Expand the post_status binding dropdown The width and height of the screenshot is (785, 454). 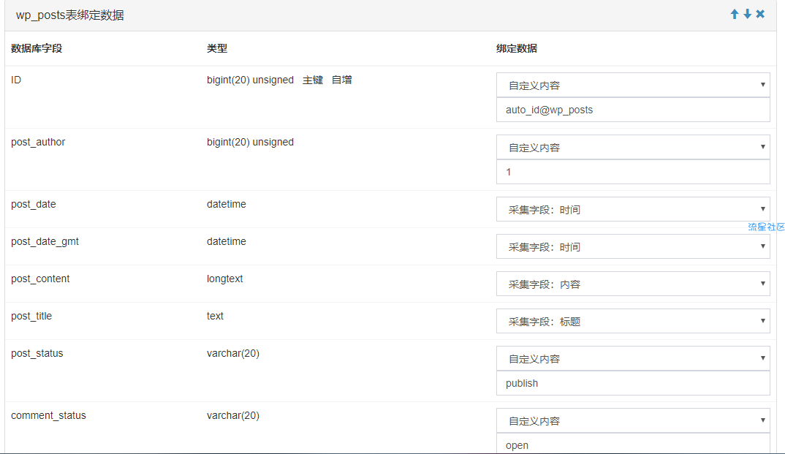(633, 358)
